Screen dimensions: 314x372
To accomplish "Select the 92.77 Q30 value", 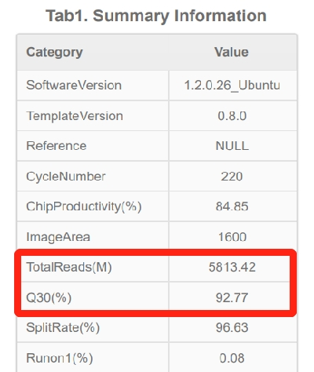I will point(232,297).
